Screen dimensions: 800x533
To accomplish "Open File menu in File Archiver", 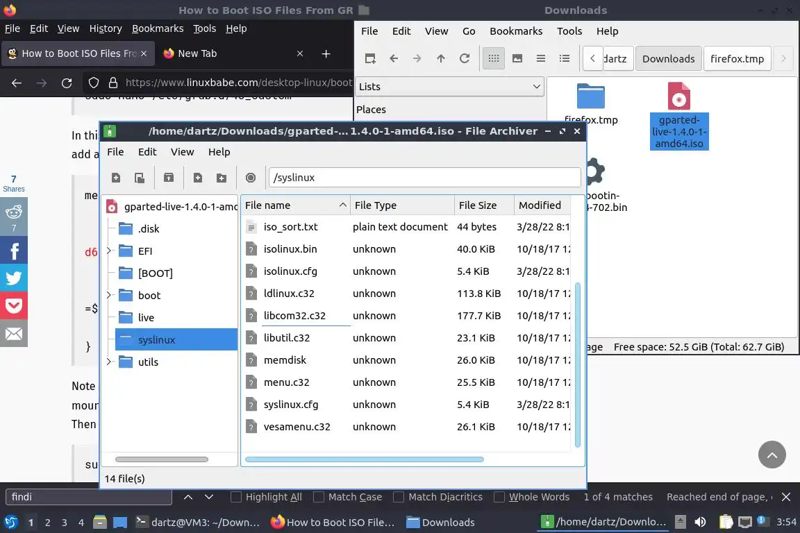I will 115,152.
